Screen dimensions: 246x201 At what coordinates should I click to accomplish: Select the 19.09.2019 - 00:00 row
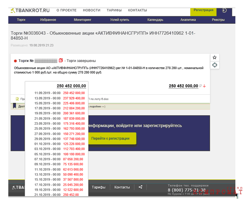coord(60,113)
